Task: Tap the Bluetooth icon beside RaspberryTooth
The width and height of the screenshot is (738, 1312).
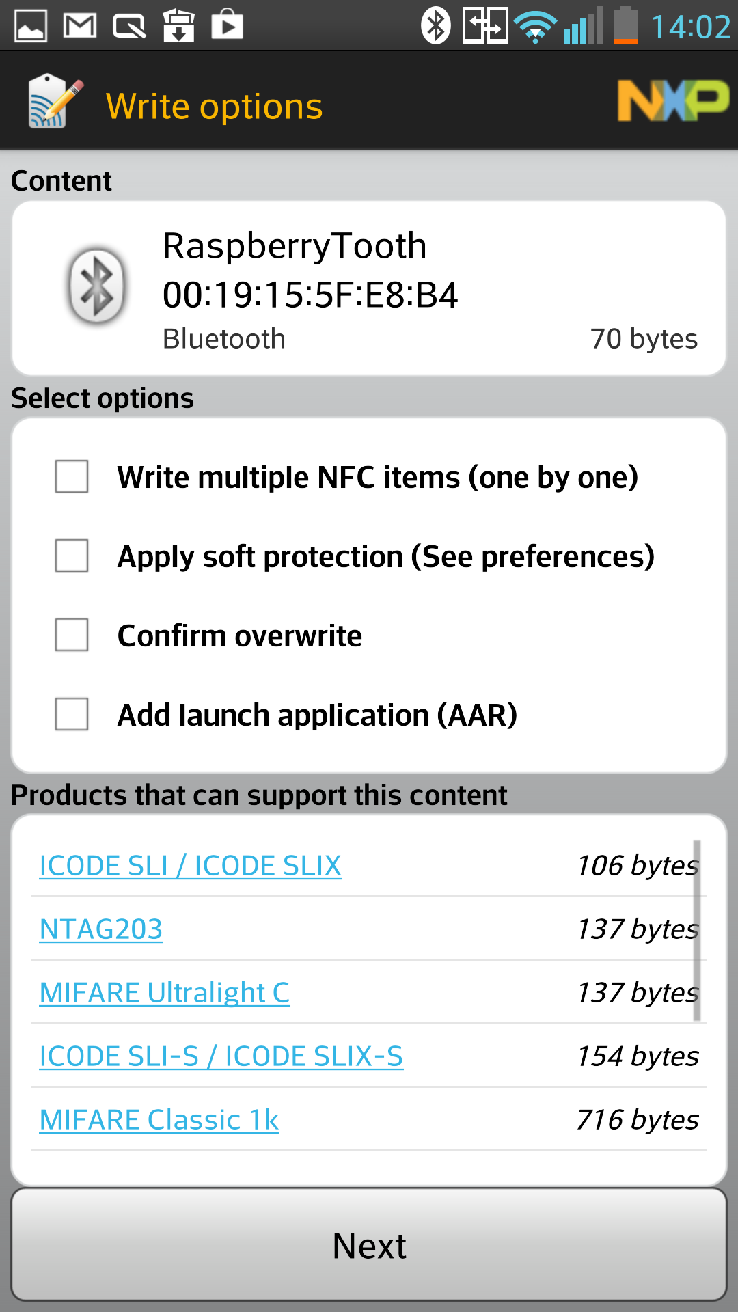Action: coord(97,285)
